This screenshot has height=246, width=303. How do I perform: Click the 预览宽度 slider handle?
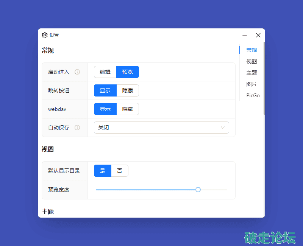[198, 190]
